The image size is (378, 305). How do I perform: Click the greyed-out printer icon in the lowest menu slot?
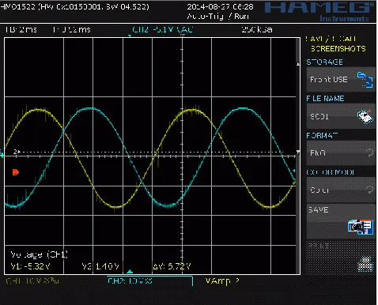click(365, 264)
